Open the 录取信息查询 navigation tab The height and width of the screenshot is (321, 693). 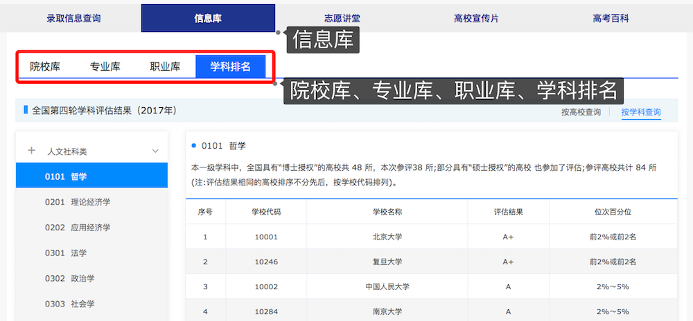pyautogui.click(x=74, y=19)
